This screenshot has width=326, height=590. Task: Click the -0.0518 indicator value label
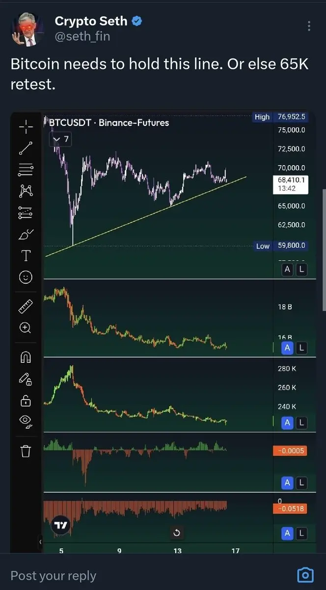pyautogui.click(x=290, y=509)
